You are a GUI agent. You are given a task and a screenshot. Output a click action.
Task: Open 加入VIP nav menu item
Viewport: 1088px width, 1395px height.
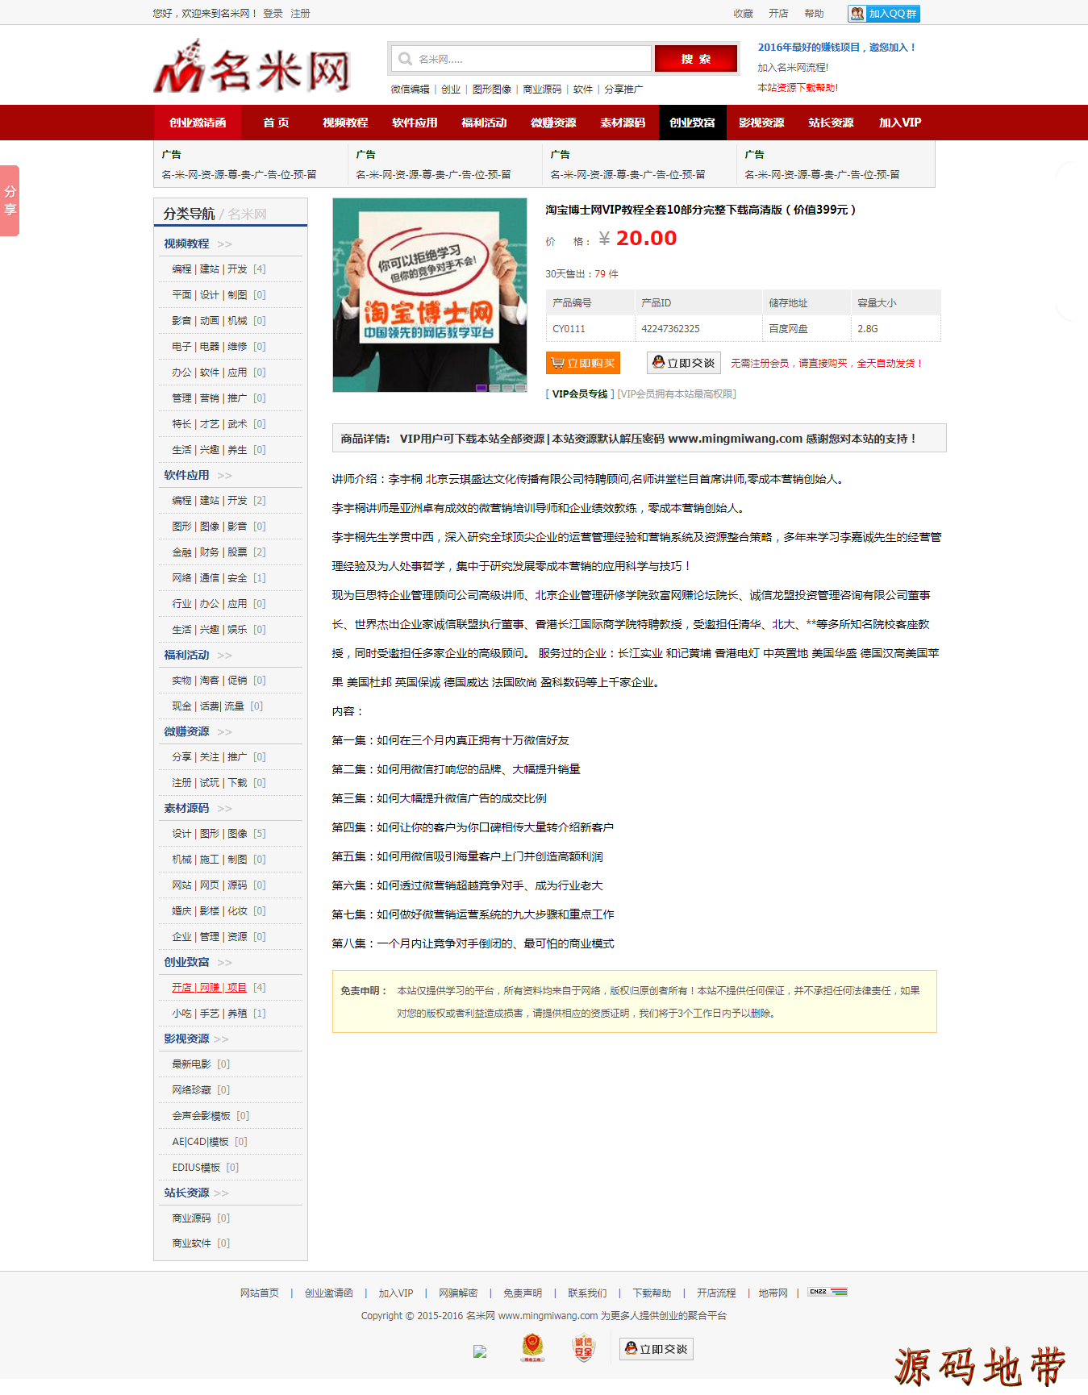coord(900,123)
